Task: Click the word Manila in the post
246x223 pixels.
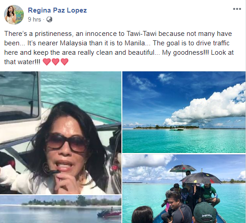Action: coord(136,43)
